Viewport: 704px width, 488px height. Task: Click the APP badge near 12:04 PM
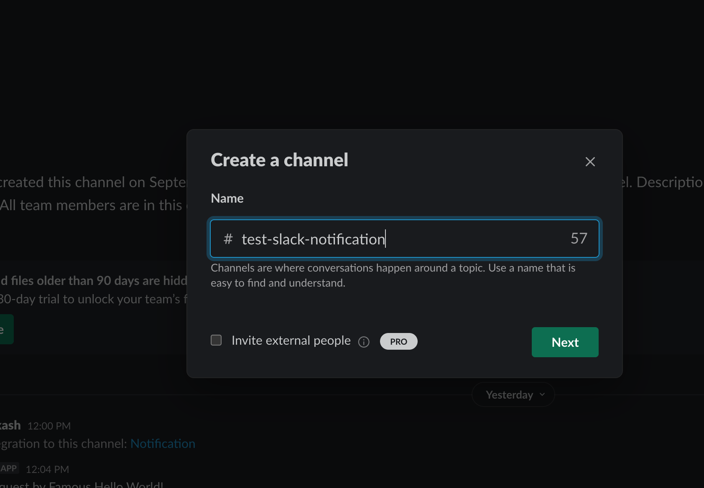click(x=9, y=468)
